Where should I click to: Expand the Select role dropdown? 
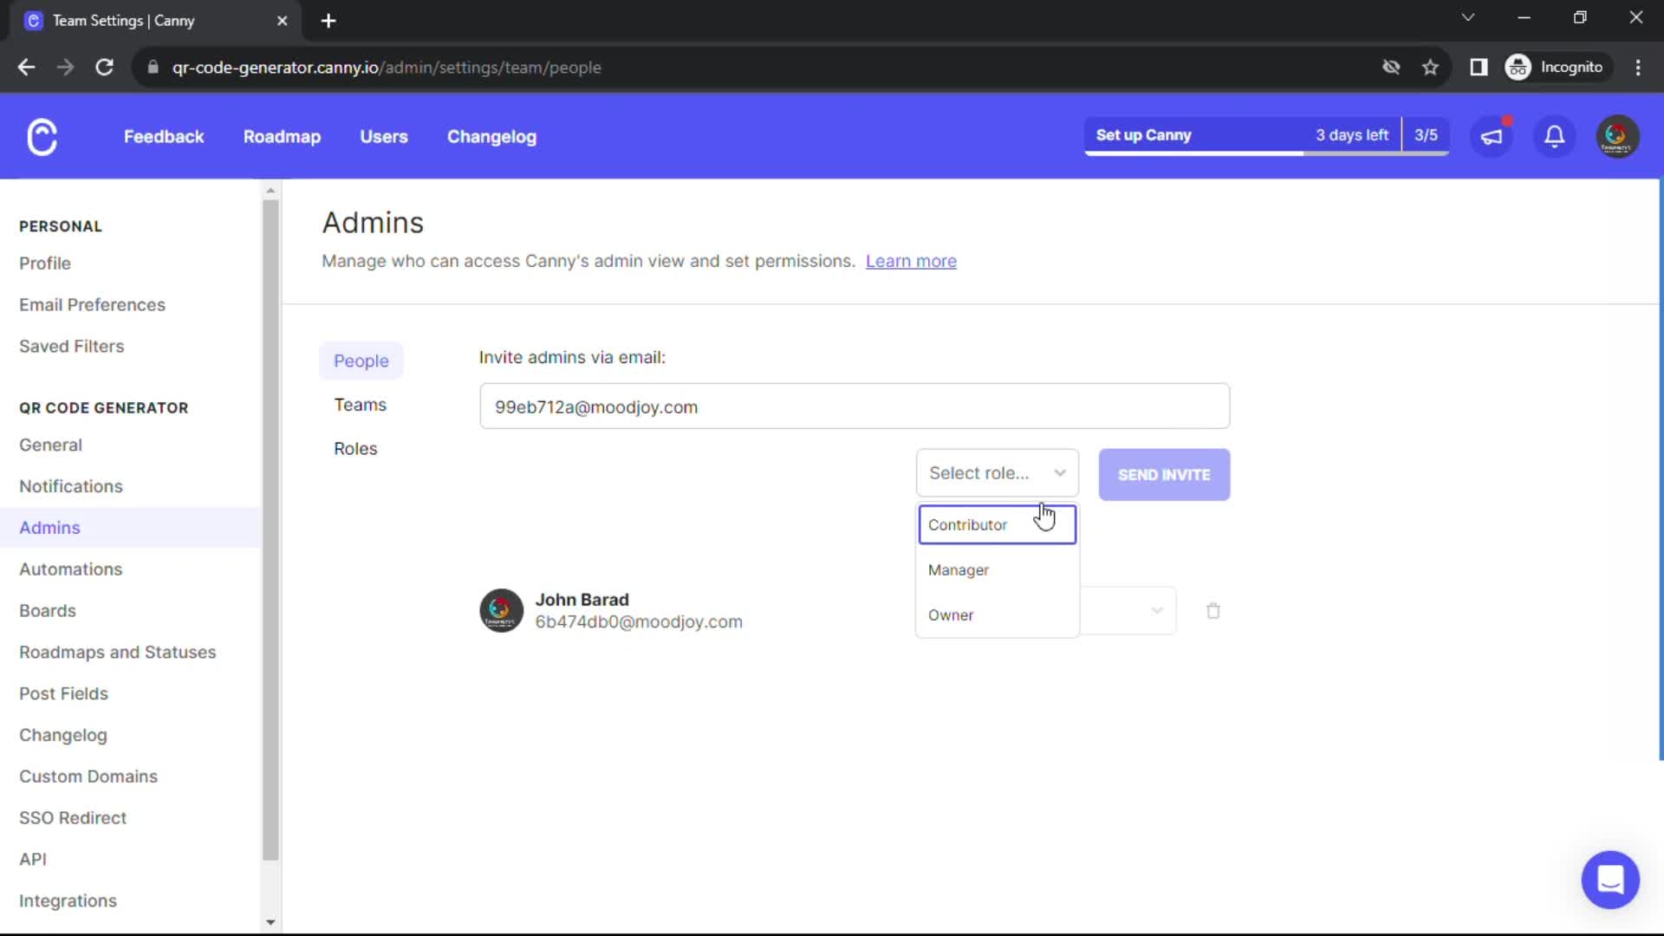pos(997,472)
